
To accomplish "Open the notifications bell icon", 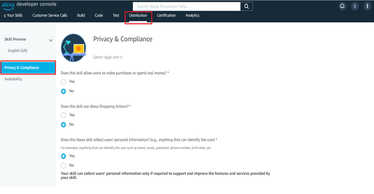I will [343, 6].
